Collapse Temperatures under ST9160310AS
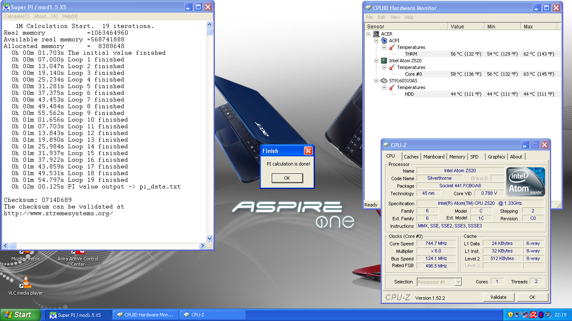The width and height of the screenshot is (572, 321). [x=384, y=87]
